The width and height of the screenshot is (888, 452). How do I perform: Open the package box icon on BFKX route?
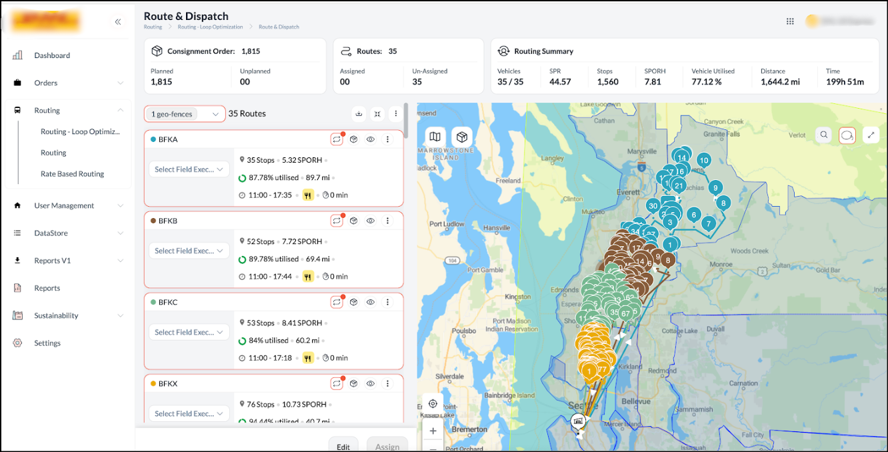click(354, 383)
